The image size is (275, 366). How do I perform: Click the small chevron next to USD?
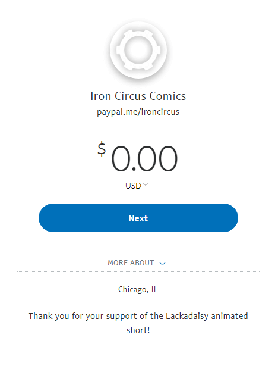[x=146, y=184]
